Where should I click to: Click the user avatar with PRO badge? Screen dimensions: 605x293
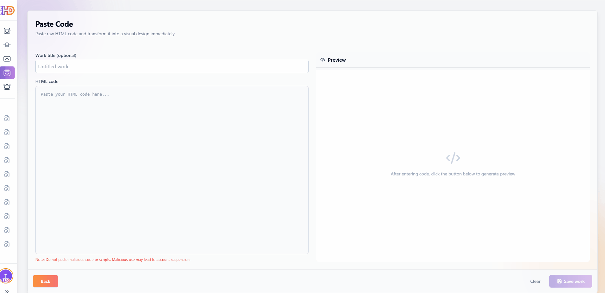pos(6,276)
